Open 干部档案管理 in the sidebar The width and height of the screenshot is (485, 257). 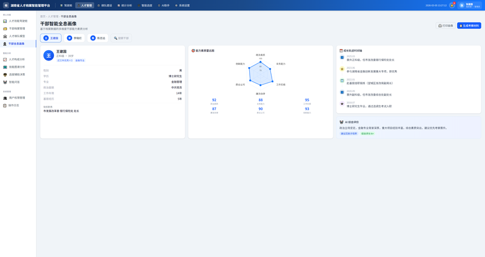(17, 28)
